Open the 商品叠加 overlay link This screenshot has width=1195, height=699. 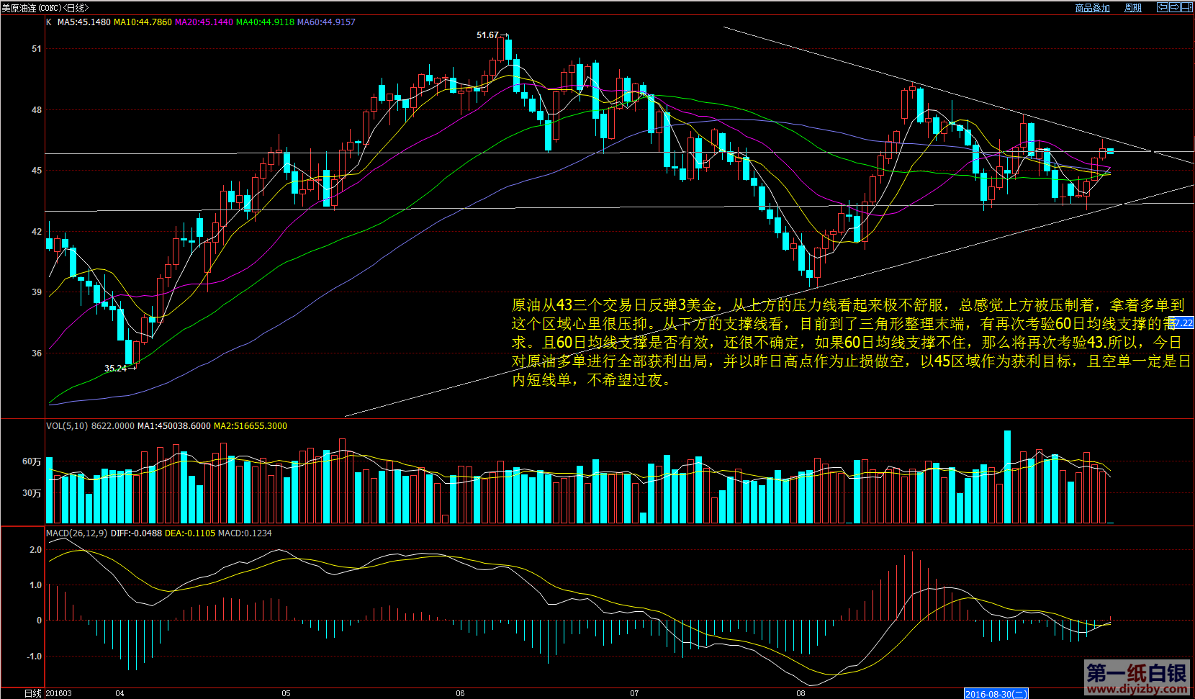point(1092,8)
